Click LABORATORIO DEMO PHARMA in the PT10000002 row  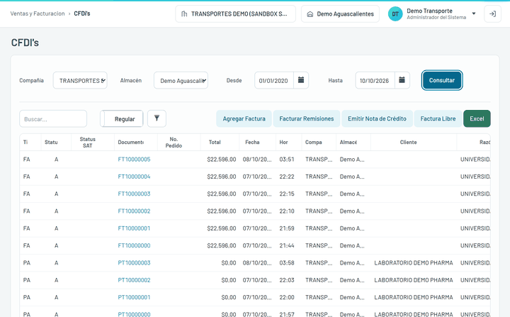pyautogui.click(x=414, y=280)
